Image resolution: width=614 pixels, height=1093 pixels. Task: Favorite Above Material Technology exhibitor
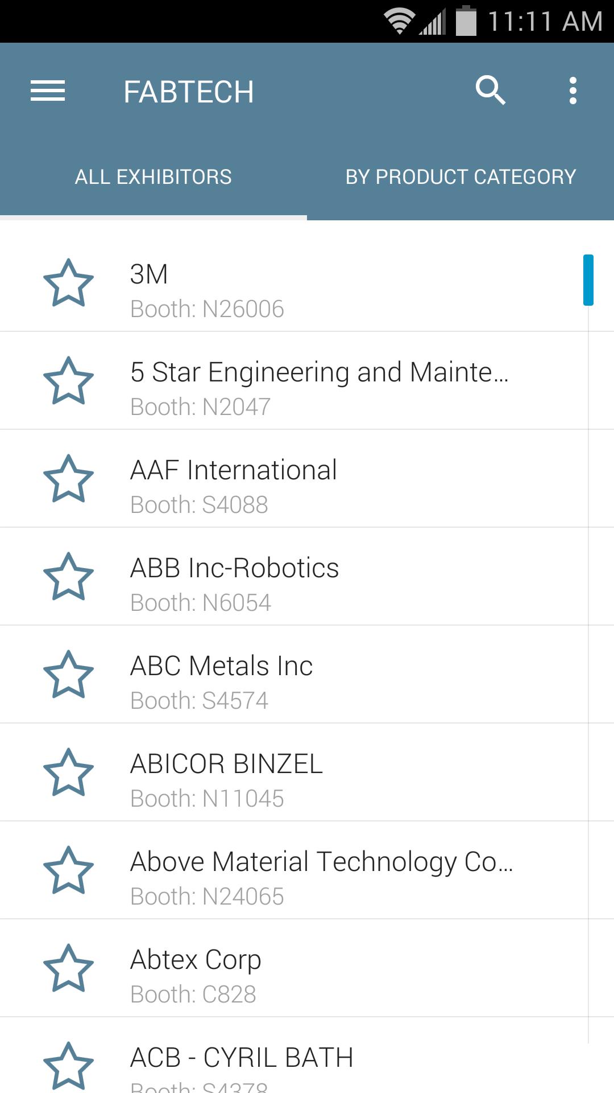(x=69, y=870)
